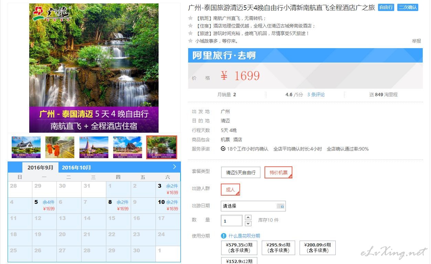Click 酒店 in the 商品包含 row
Image resolution: width=431 pixels, height=264 pixels.
(238, 140)
